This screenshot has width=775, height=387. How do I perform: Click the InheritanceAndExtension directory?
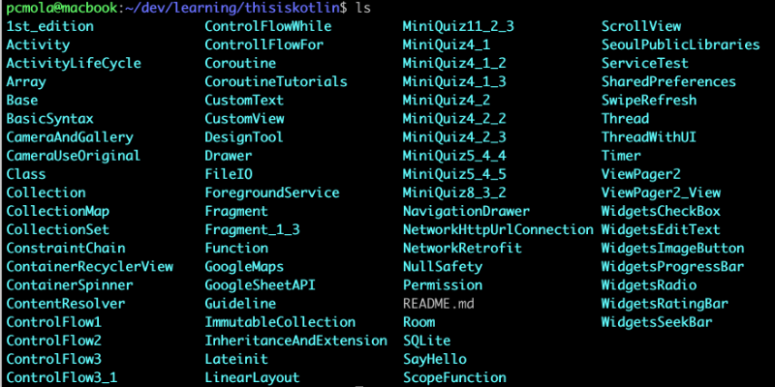click(x=296, y=342)
